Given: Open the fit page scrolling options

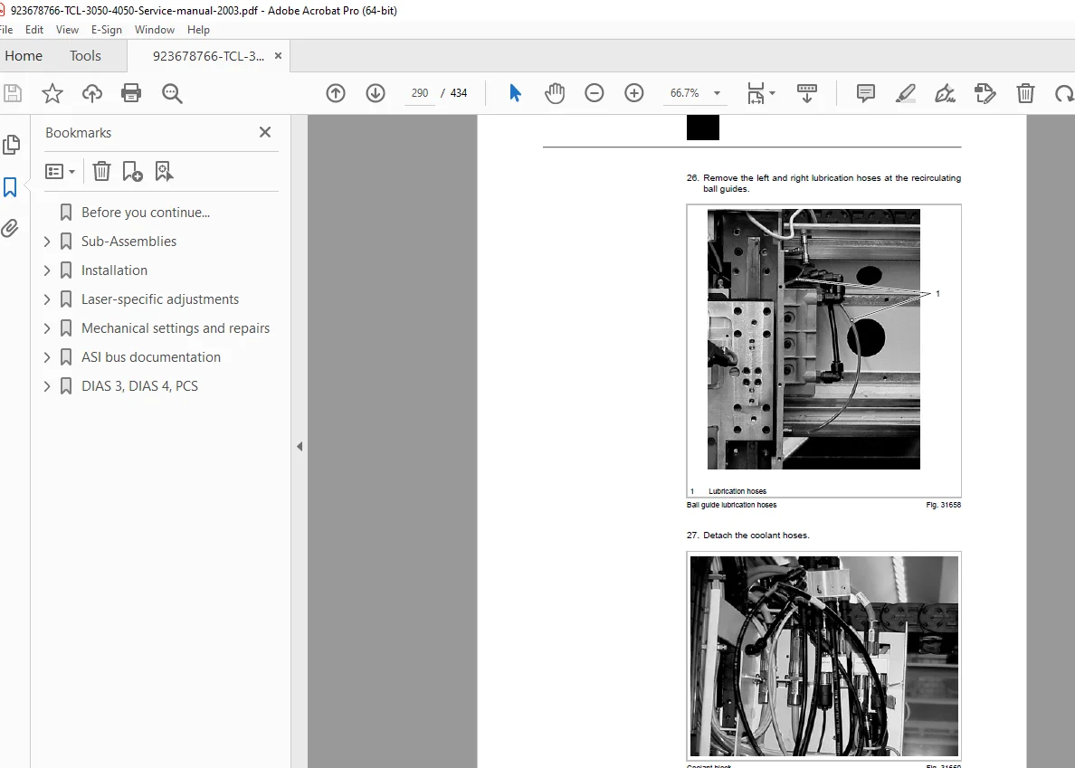Looking at the screenshot, I should coord(761,93).
